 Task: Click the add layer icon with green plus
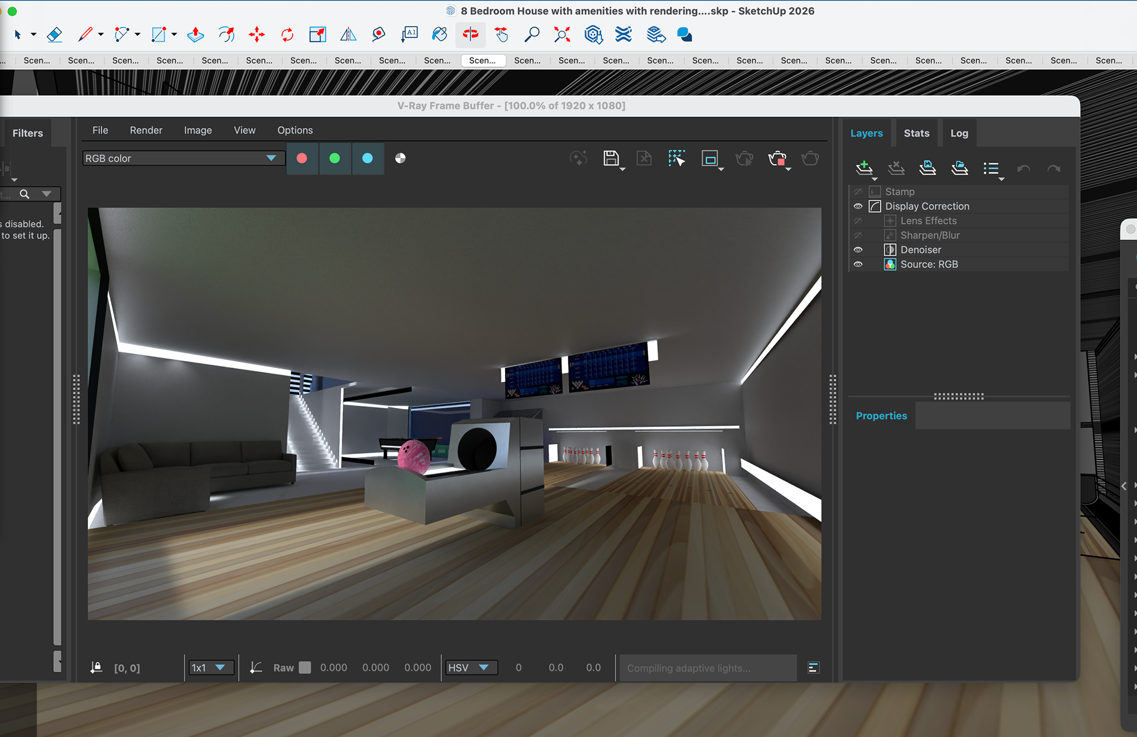(x=864, y=168)
